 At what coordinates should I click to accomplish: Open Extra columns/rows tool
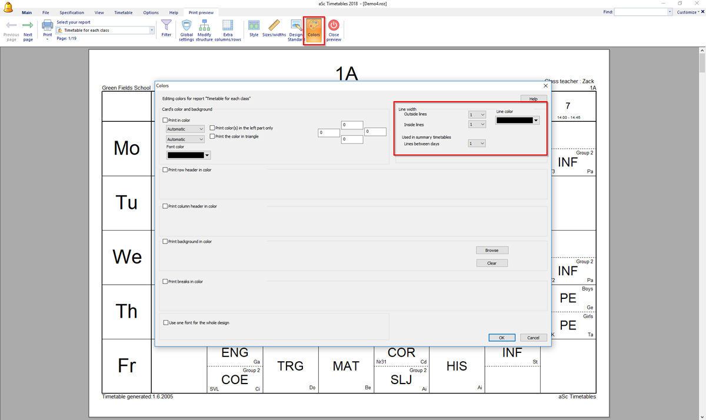[228, 26]
